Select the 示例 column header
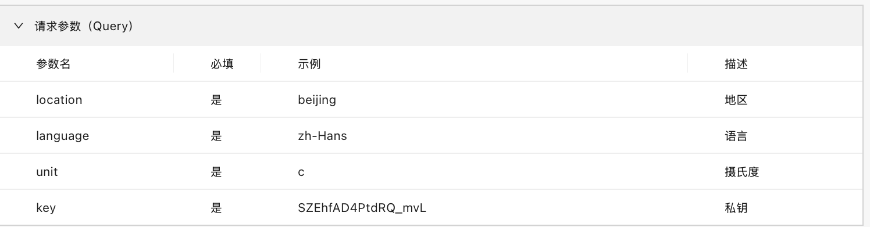 [x=309, y=64]
